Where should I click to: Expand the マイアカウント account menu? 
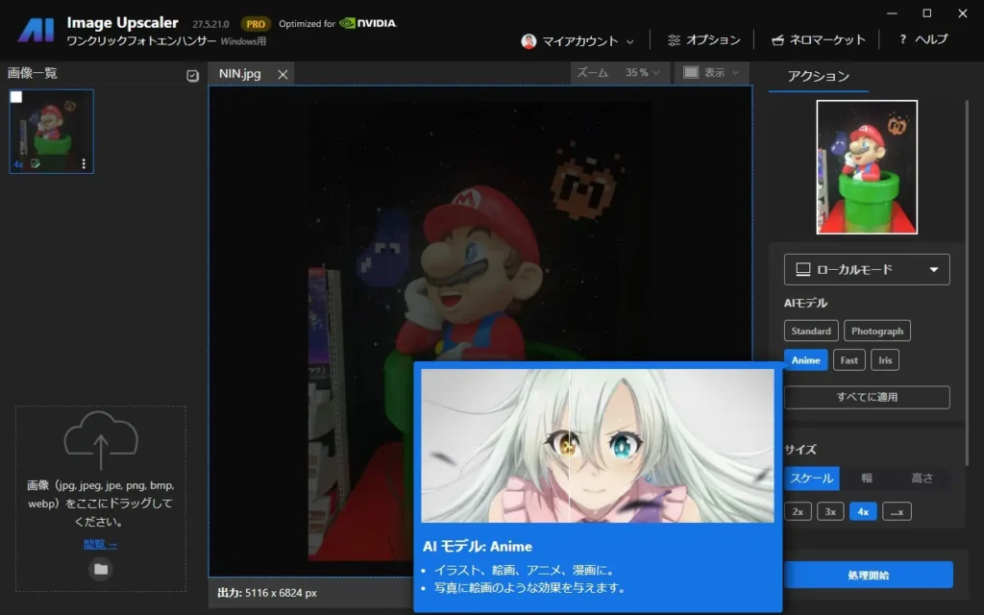click(x=578, y=41)
